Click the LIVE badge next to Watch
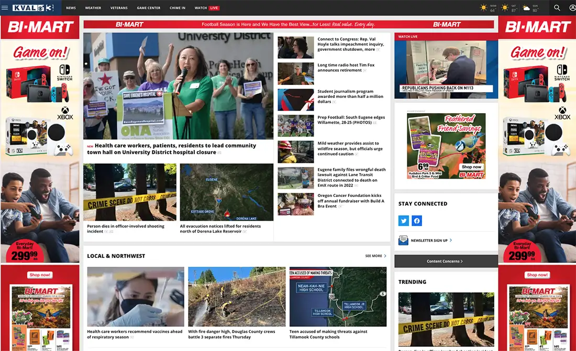Viewport: 576px width, 351px height. point(214,8)
